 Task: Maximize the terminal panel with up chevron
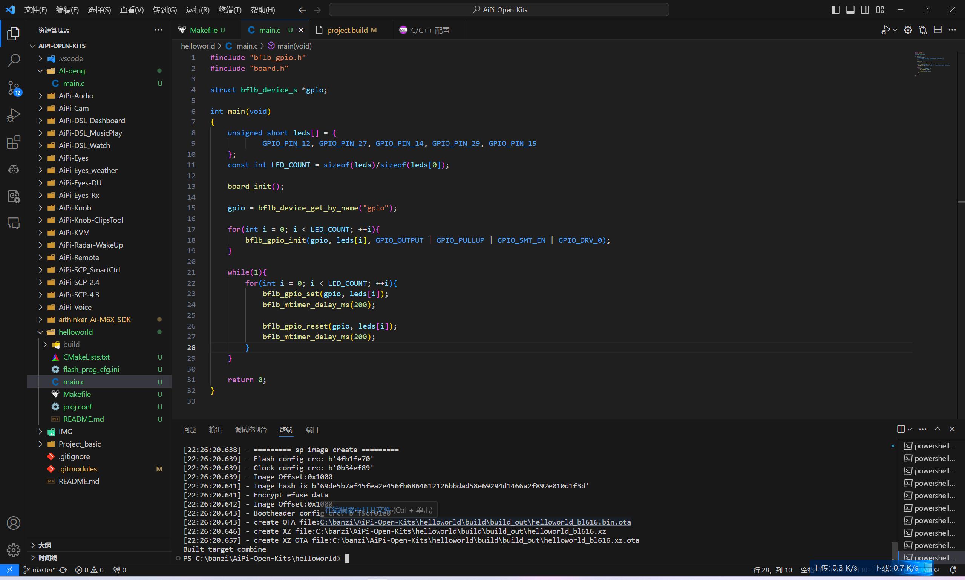click(937, 429)
